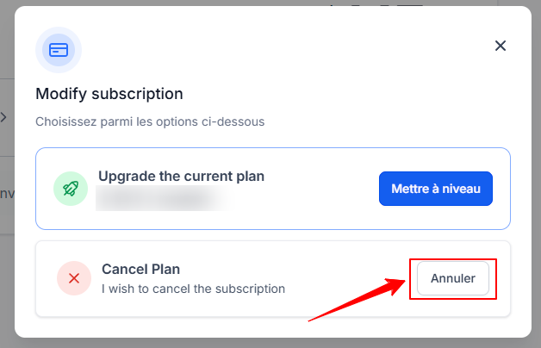The image size is (541, 348).
Task: Click the Choisissez parmi les options subtitle
Action: point(150,121)
